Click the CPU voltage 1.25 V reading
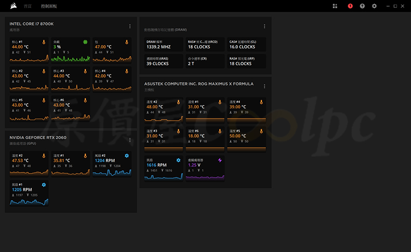 pos(194,165)
